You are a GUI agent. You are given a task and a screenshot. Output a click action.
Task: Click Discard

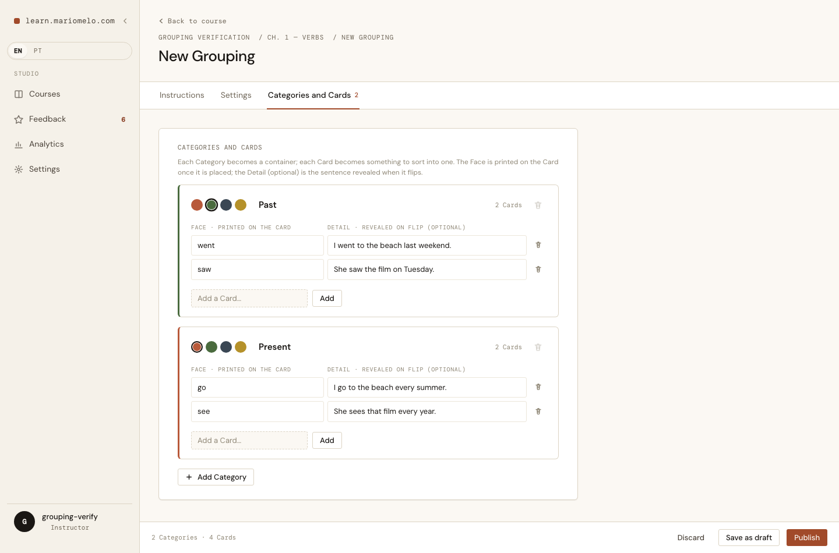tap(690, 538)
